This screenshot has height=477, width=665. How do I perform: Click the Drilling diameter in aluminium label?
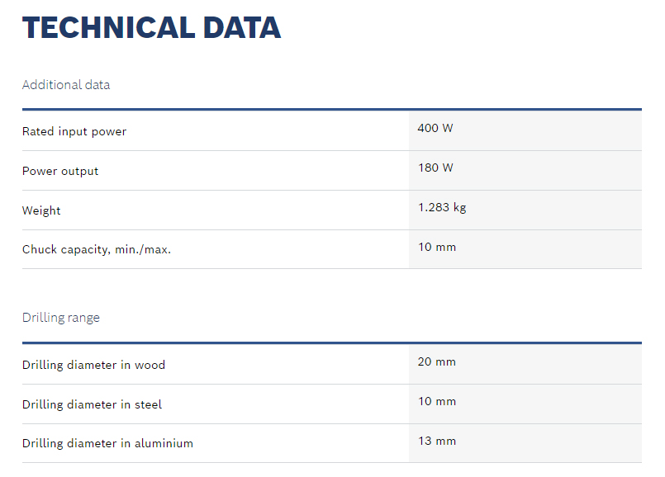click(107, 443)
